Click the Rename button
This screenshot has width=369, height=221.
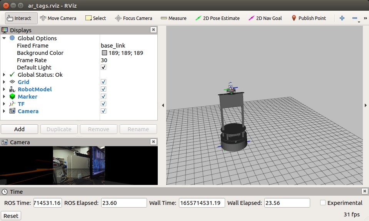[138, 129]
